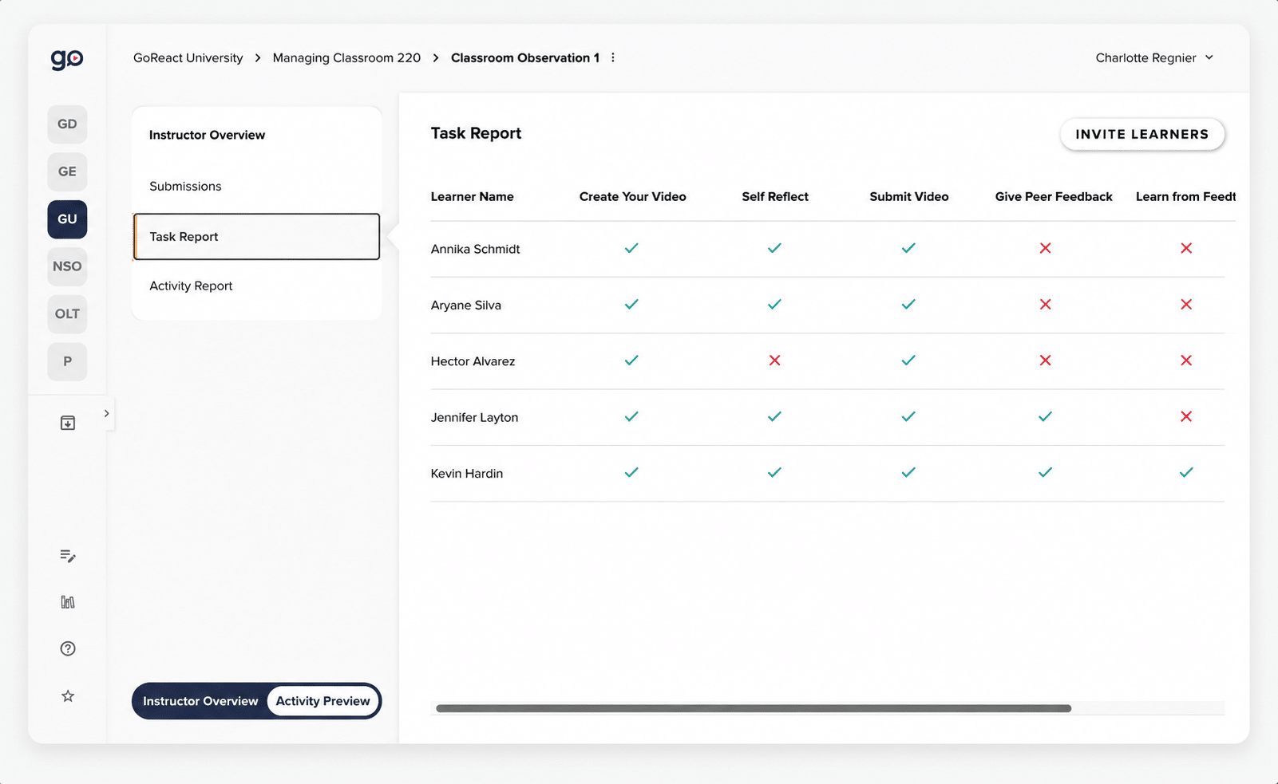Expand the sidebar with the chevron arrow

(x=106, y=413)
